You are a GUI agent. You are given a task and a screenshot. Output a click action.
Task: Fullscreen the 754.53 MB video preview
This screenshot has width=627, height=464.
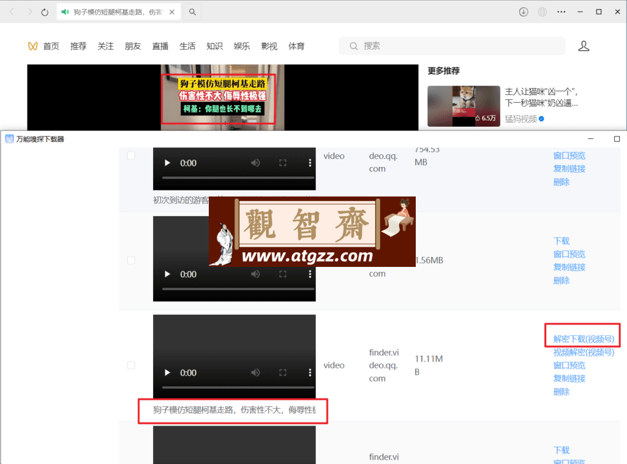click(x=283, y=163)
